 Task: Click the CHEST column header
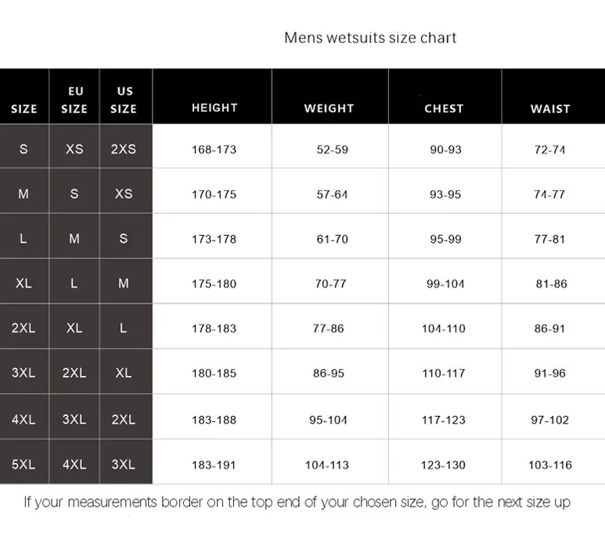[x=444, y=108]
